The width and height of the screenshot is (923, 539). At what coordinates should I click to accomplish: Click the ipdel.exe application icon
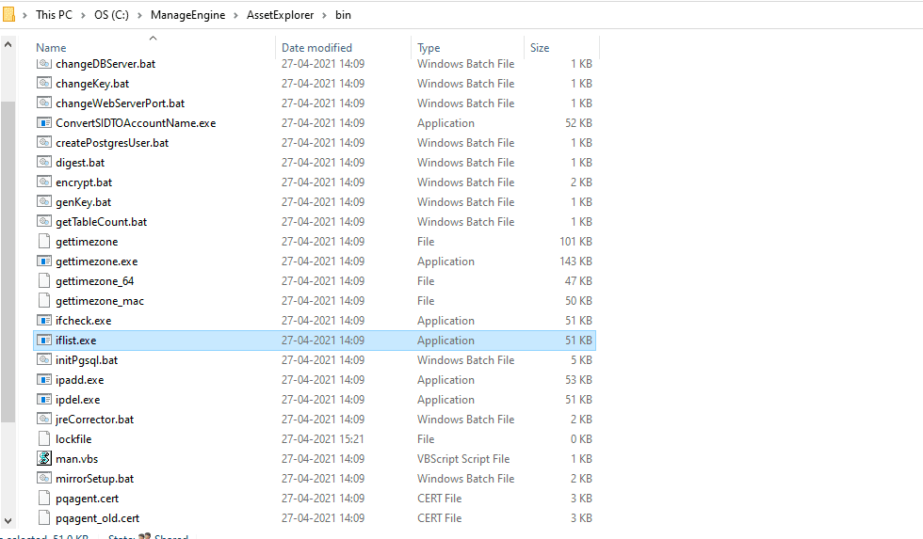point(44,399)
